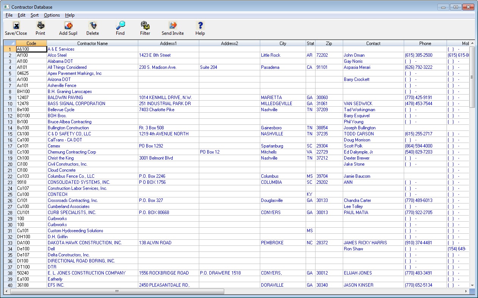Viewport: 478px width, 298px height.
Task: Click the City column header
Action: (x=283, y=43)
